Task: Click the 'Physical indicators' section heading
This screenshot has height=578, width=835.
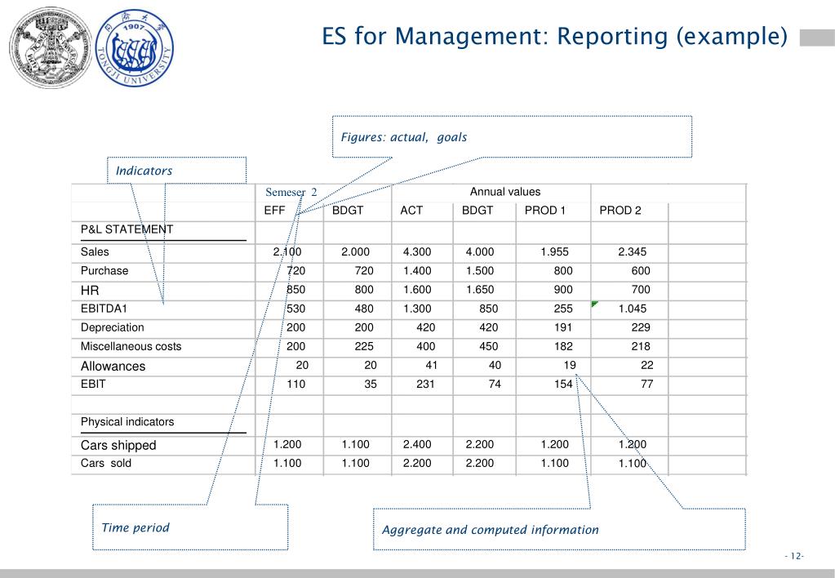Action: (x=127, y=422)
